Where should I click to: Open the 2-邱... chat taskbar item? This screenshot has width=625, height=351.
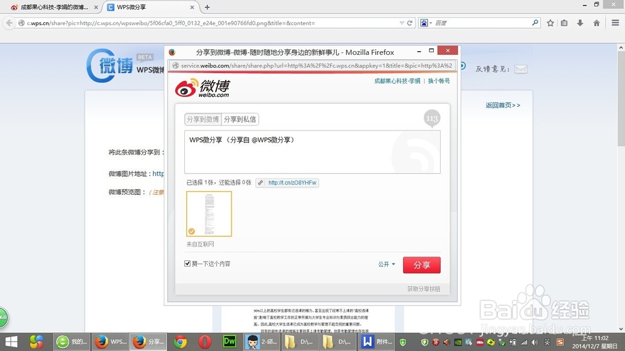pyautogui.click(x=261, y=342)
